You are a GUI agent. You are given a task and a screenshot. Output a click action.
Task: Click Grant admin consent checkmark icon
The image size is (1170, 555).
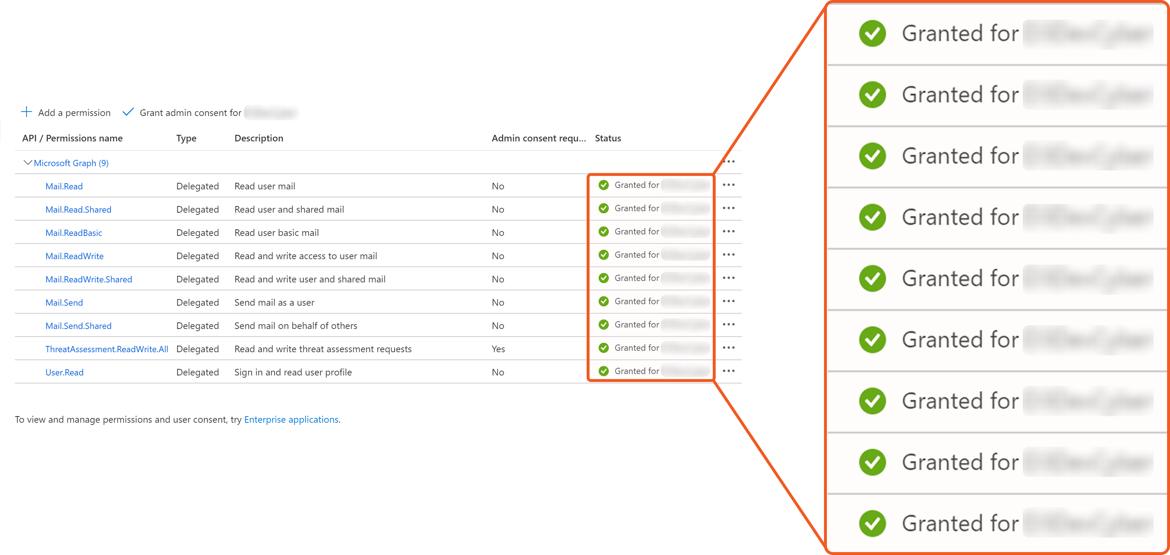coord(128,112)
